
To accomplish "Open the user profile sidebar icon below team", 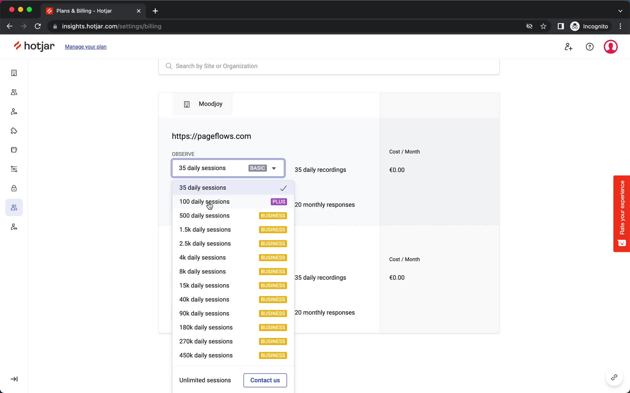I will click(x=14, y=111).
